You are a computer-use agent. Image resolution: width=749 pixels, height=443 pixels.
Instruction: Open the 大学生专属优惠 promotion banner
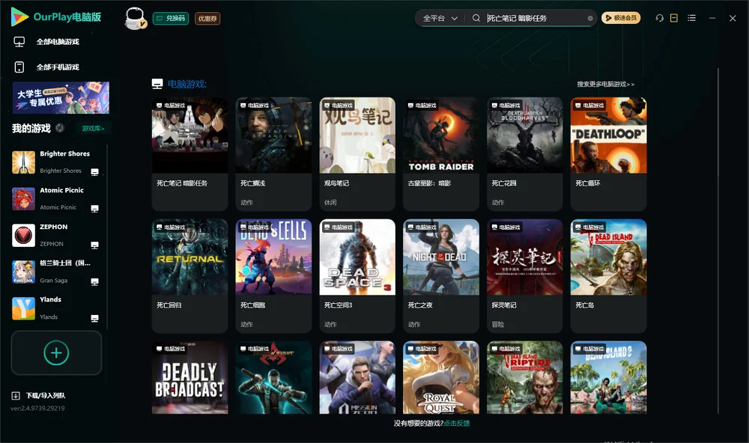[61, 97]
